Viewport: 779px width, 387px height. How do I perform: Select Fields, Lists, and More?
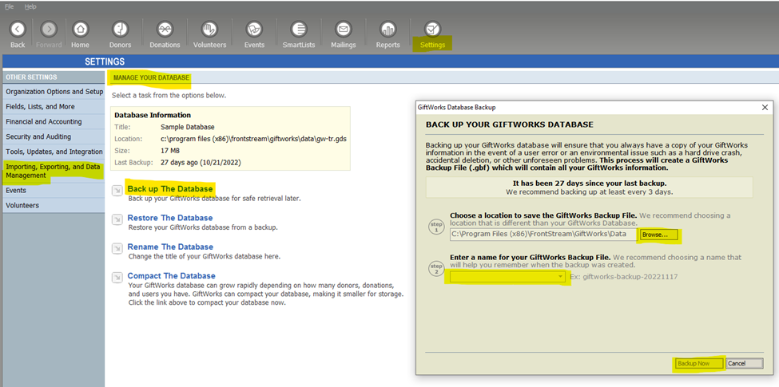tap(54, 107)
